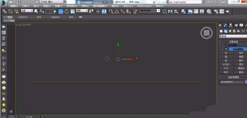Open the named selection sets dropdown
The height and width of the screenshot is (118, 247).
pos(149,11)
